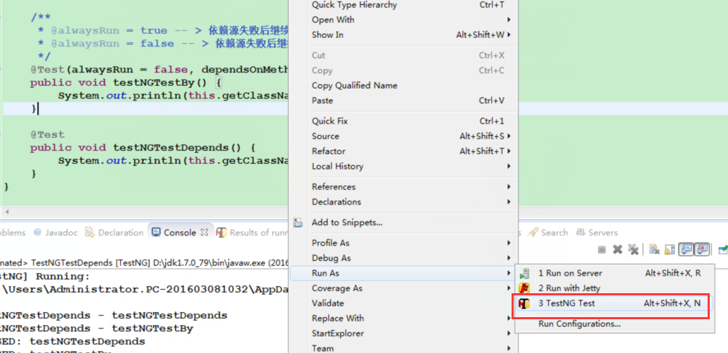Click the Pin Console icon at toolbar edge
The width and height of the screenshot is (728, 353).
pos(723,250)
